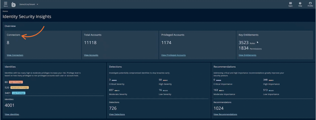Click the Identity Security Insights page title
This screenshot has width=316, height=120.
point(27,17)
